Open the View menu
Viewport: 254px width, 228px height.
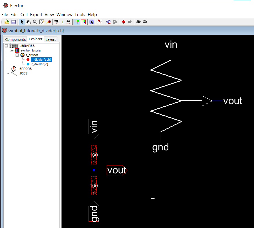point(49,15)
